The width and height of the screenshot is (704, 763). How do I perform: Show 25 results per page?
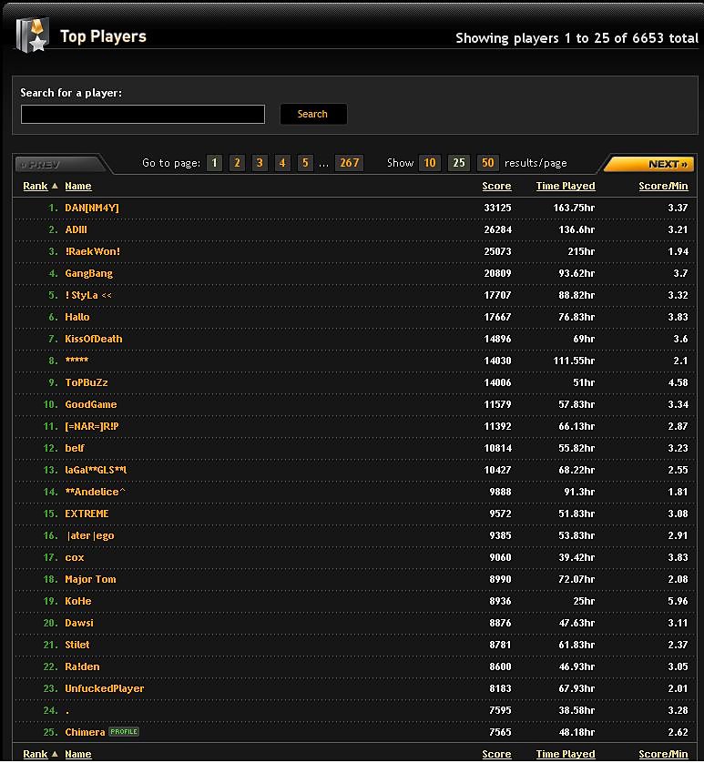click(459, 163)
